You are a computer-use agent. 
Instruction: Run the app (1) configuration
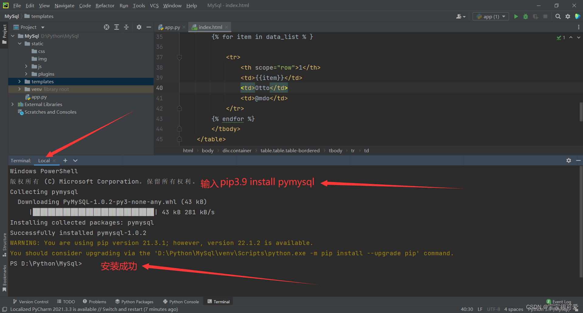pyautogui.click(x=516, y=16)
